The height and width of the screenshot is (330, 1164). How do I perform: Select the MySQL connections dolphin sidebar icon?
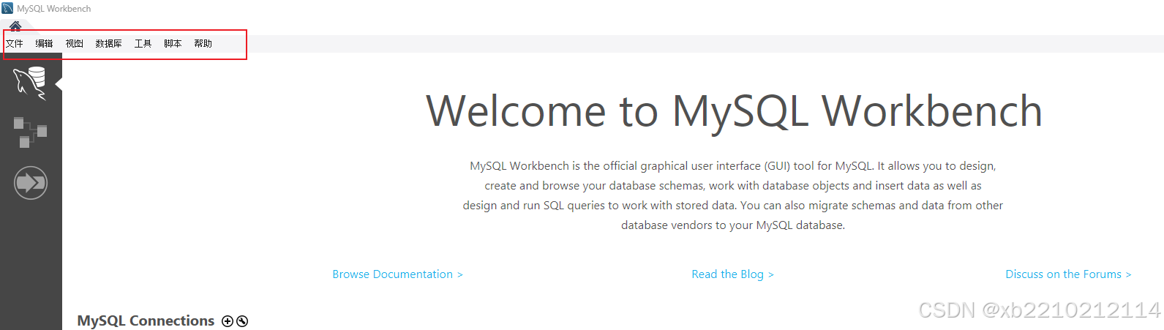[30, 83]
